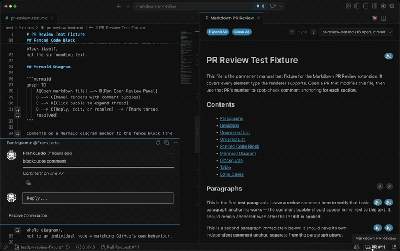Click first resolved checkmark beside Paragraphs heading
400x251 pixels.
[379, 187]
